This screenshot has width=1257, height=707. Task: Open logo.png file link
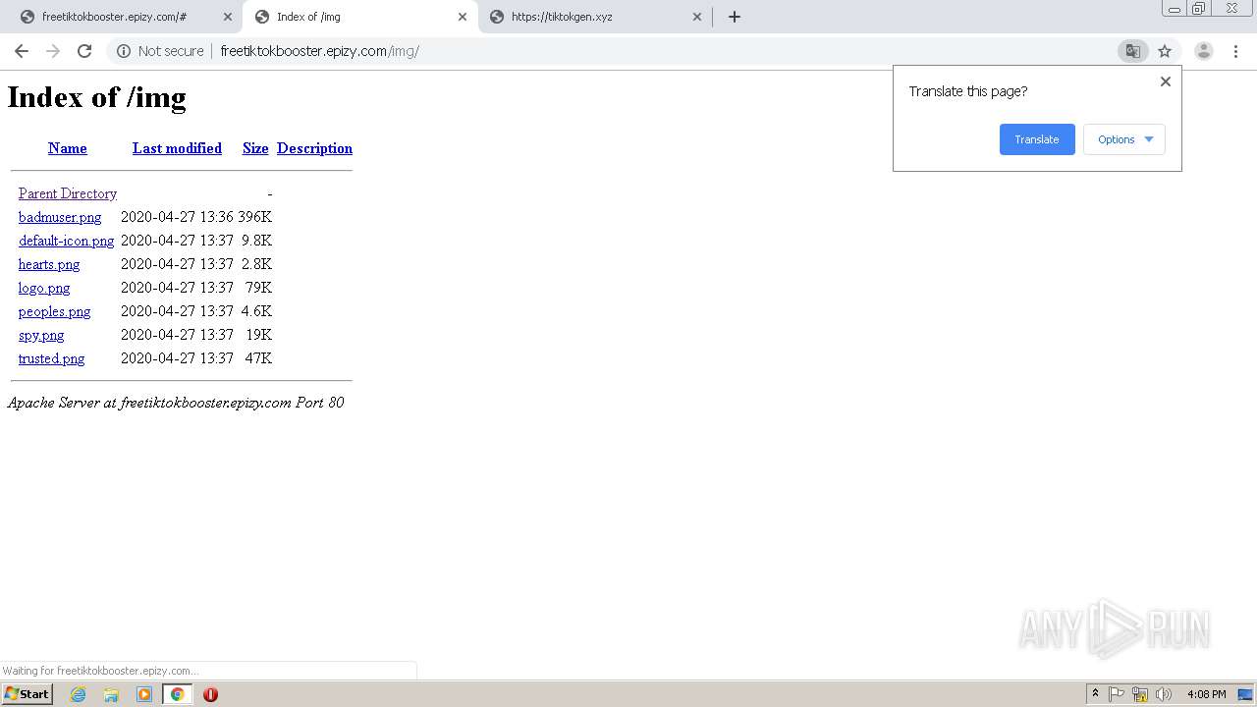pyautogui.click(x=44, y=288)
